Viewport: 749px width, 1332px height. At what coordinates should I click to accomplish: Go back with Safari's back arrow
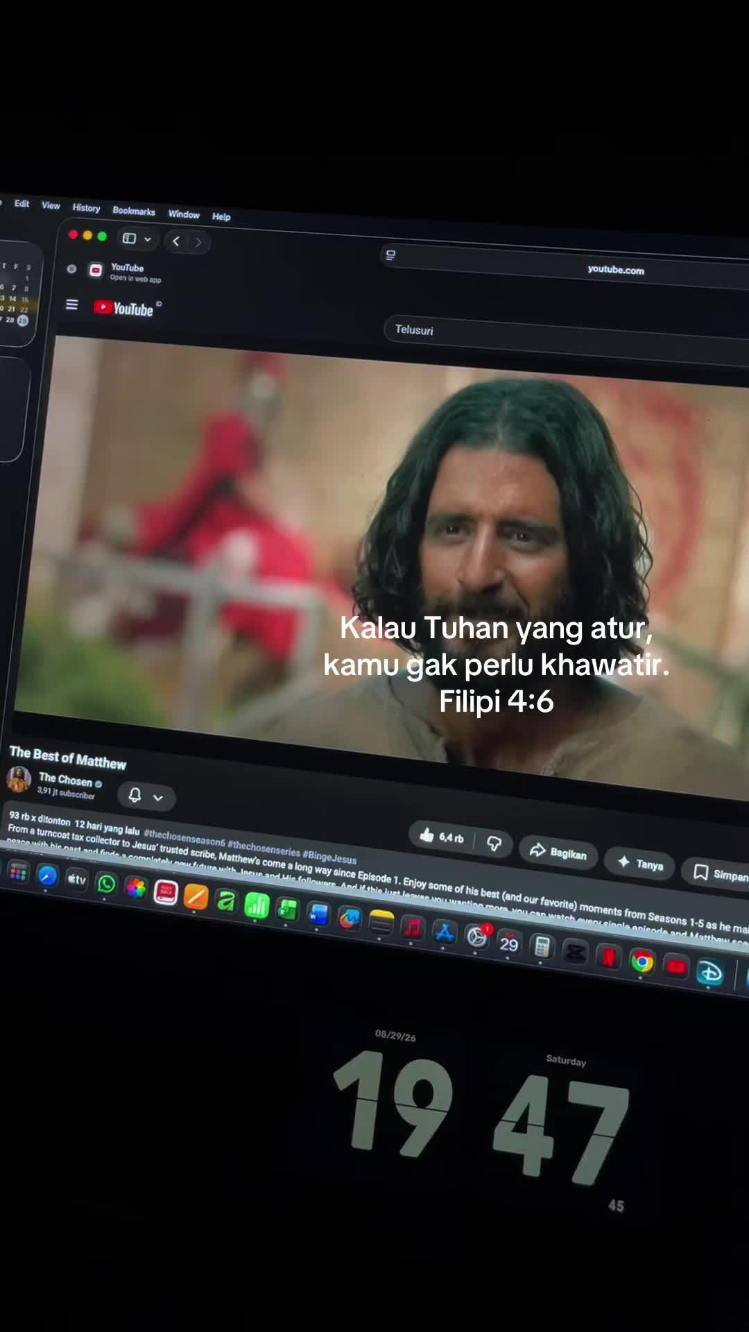[176, 241]
